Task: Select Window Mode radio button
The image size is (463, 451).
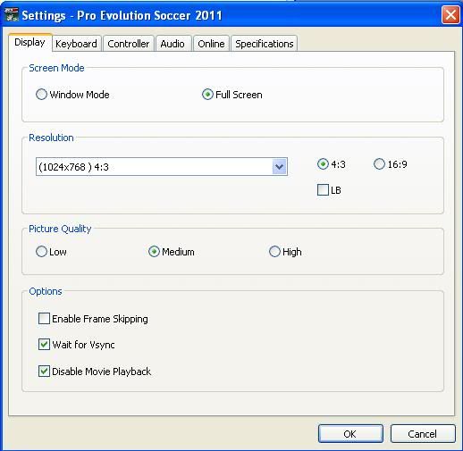Action: click(x=41, y=95)
